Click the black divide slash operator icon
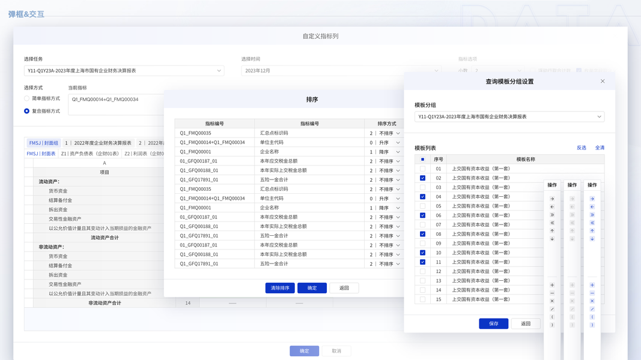The image size is (641, 360). click(x=552, y=309)
